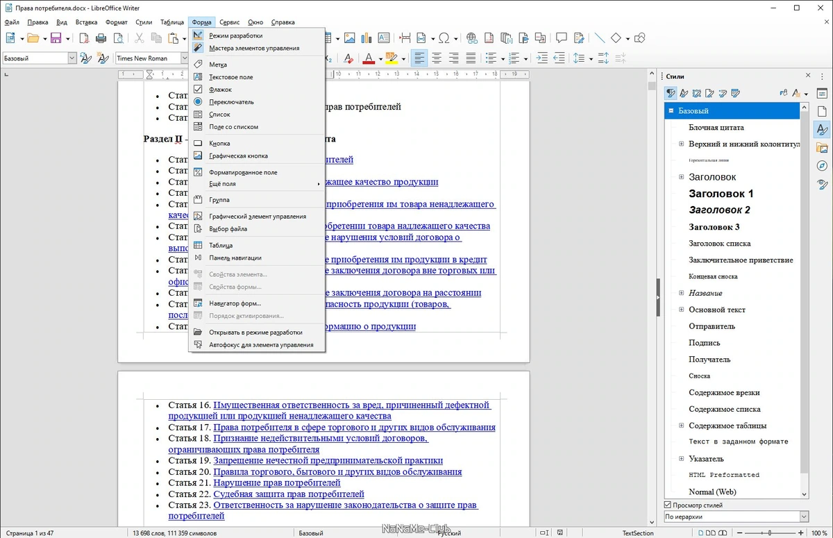The width and height of the screenshot is (833, 538).
Task: Expand the Заголовок style node
Action: coord(682,177)
